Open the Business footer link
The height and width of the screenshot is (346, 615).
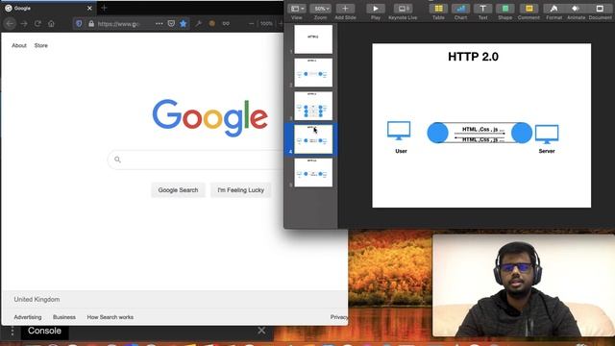64,317
